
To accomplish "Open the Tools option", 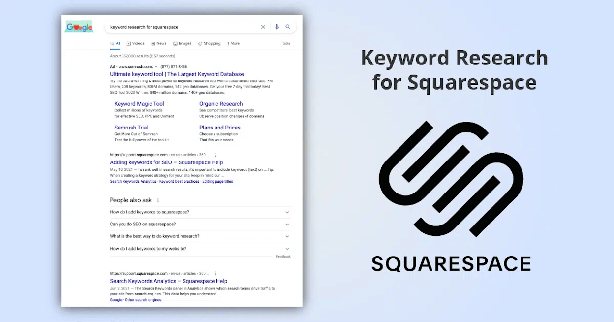I will (285, 43).
